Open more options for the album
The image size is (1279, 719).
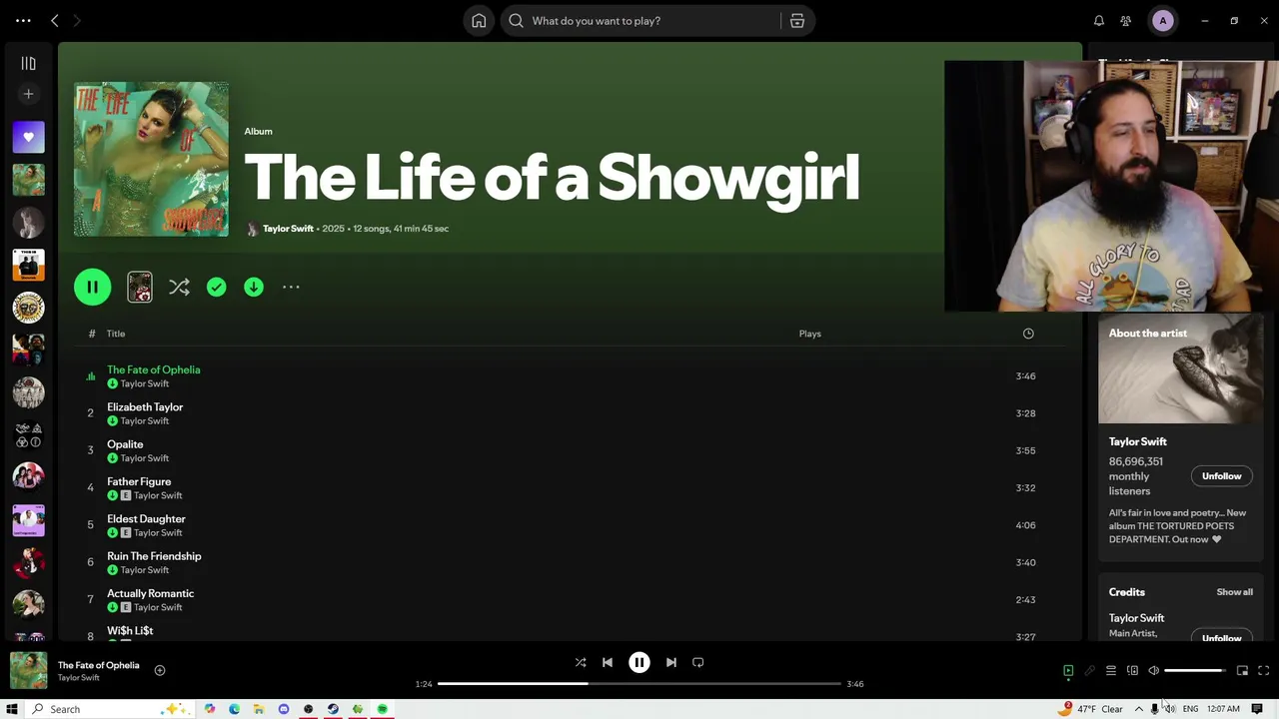point(291,288)
